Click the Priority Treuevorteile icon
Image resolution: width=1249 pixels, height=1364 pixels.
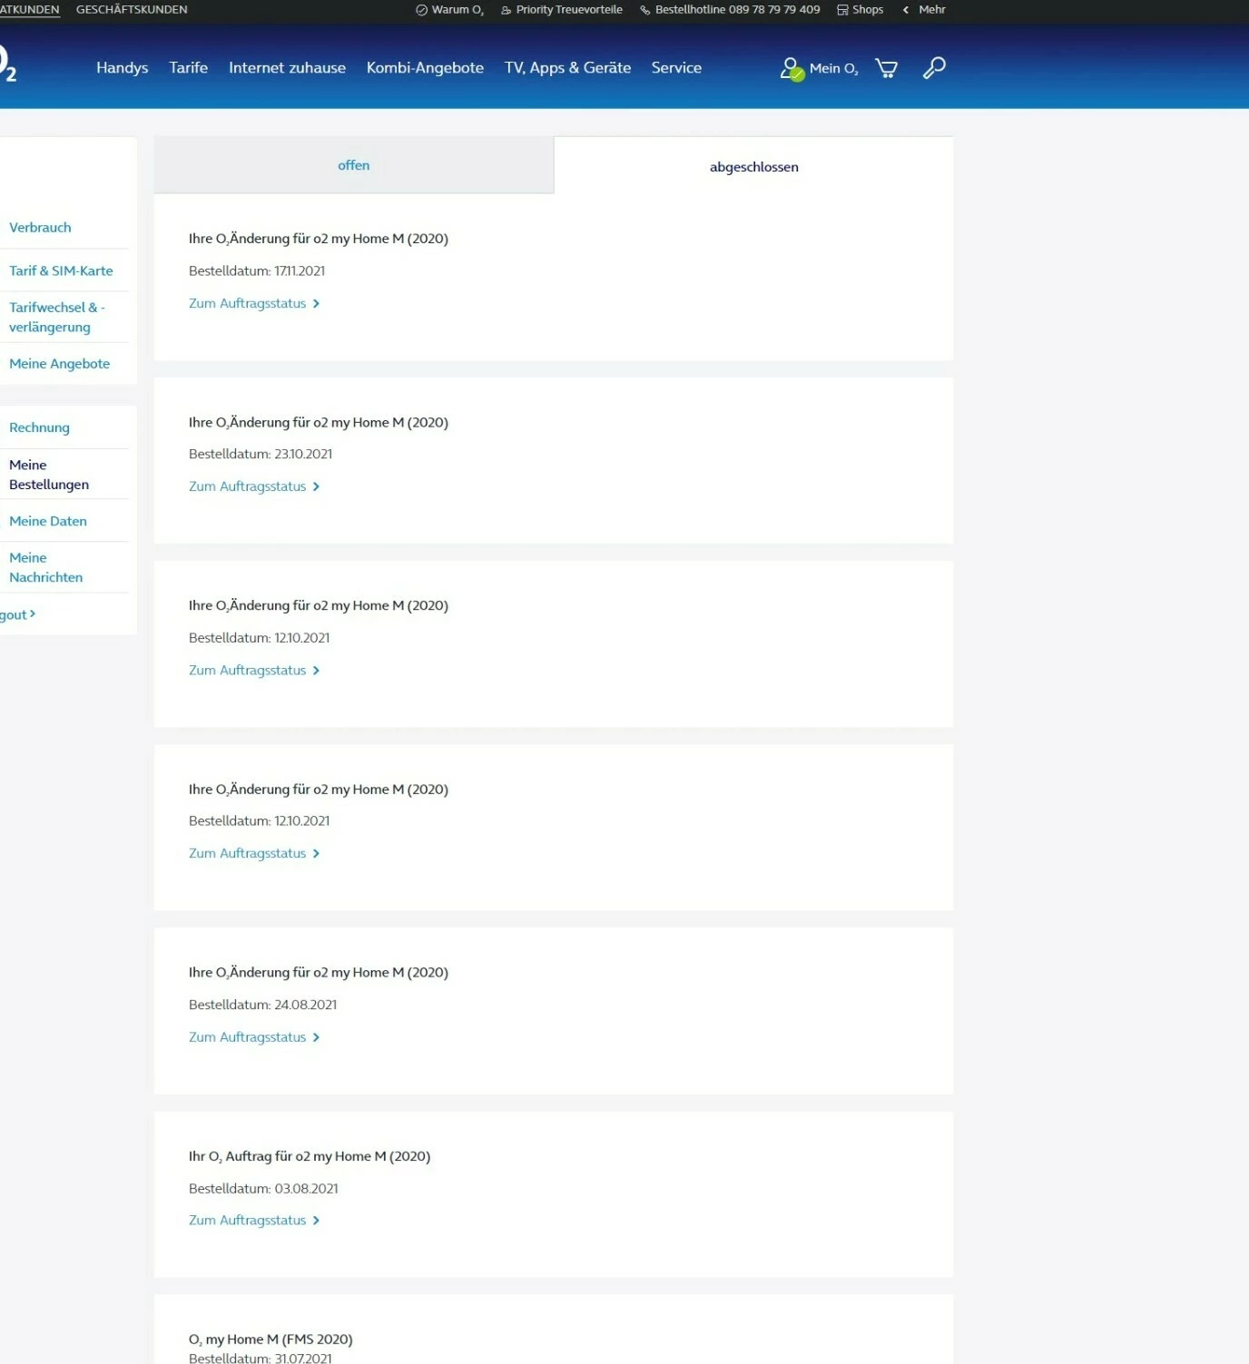coord(506,10)
